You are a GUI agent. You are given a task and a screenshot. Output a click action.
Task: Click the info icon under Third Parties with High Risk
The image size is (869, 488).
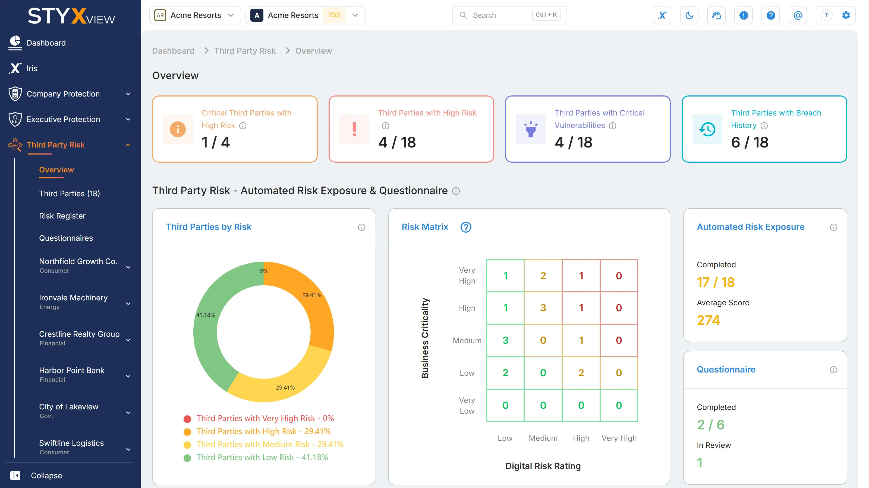click(x=386, y=126)
